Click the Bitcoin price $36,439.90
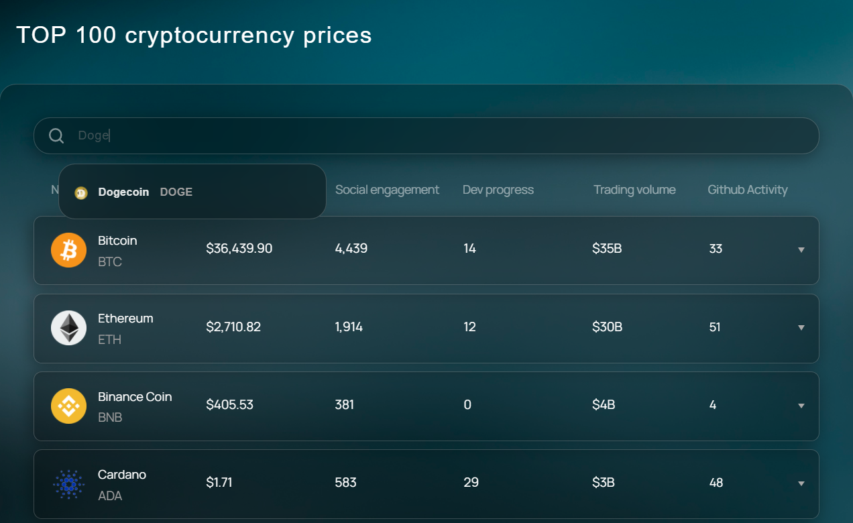The height and width of the screenshot is (523, 853). [239, 249]
